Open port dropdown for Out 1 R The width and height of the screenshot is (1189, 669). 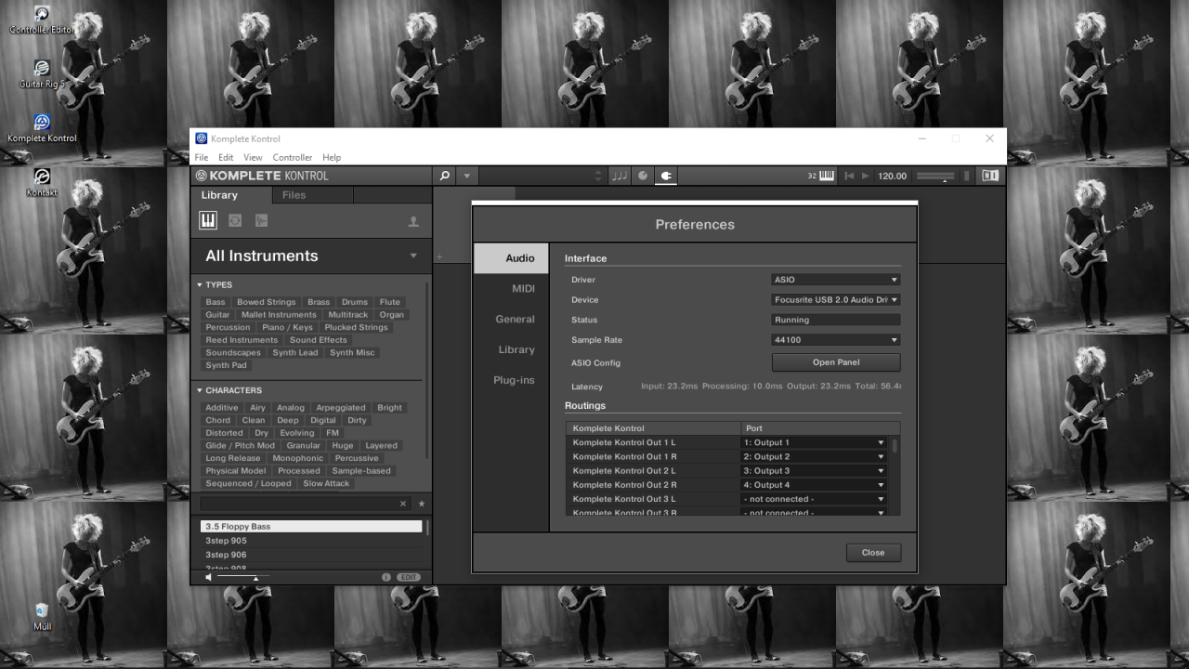coord(814,457)
